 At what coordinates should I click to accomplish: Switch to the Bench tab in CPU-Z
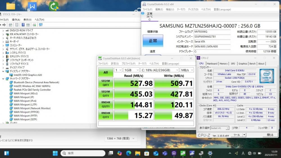[252, 64]
